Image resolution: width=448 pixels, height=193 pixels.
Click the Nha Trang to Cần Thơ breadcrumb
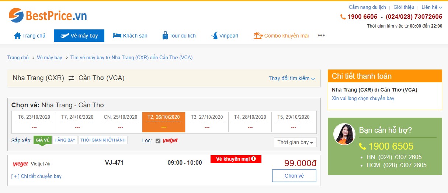click(132, 57)
